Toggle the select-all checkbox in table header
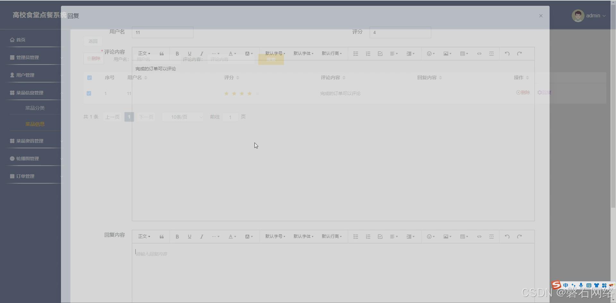Viewport: 616px width, 303px height. click(x=90, y=78)
